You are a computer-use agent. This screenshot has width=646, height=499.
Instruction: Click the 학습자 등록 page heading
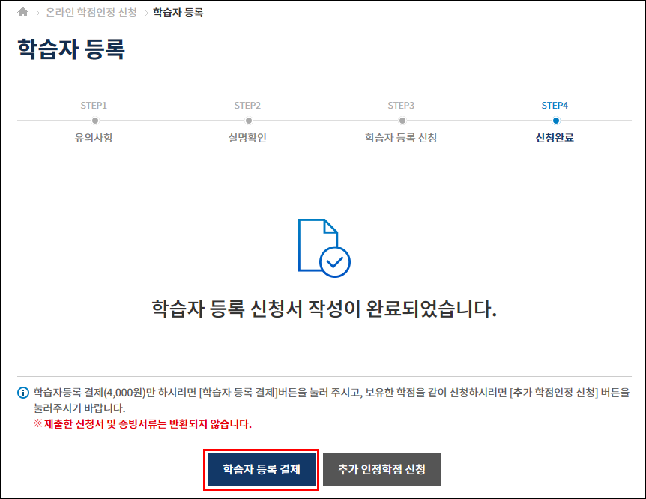coord(70,49)
